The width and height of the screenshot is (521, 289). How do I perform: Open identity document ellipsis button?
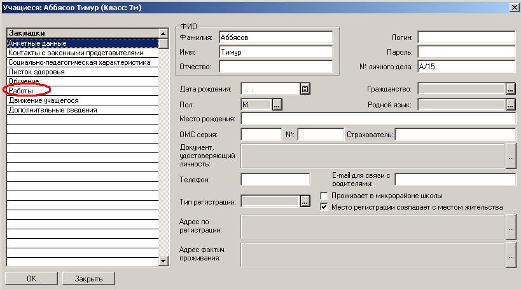pos(510,156)
